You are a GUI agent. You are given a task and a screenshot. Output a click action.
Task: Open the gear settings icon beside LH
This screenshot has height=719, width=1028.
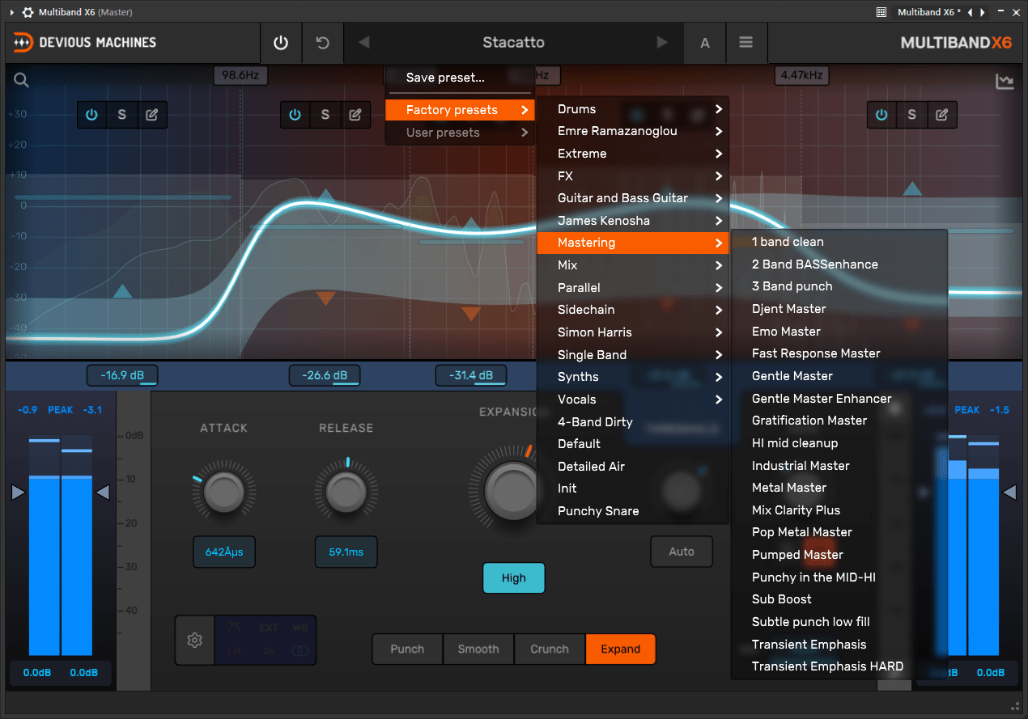[194, 641]
